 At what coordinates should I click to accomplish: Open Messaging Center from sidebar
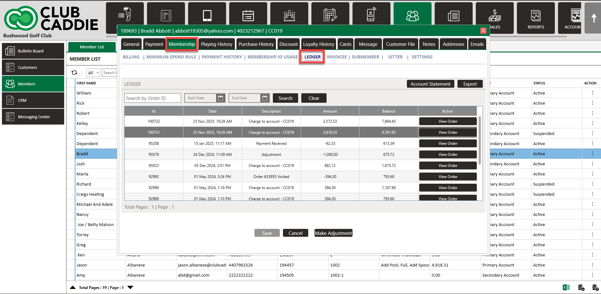[x=33, y=117]
